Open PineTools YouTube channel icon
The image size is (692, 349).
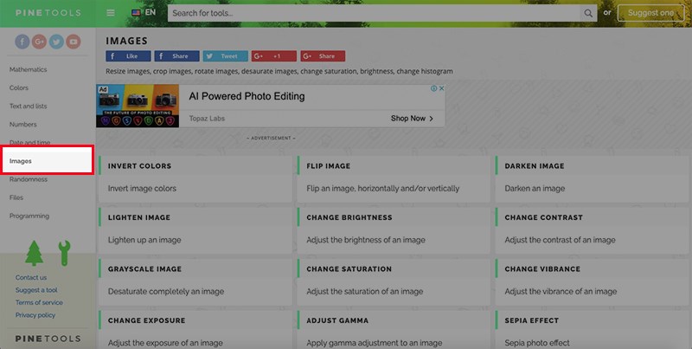74,42
